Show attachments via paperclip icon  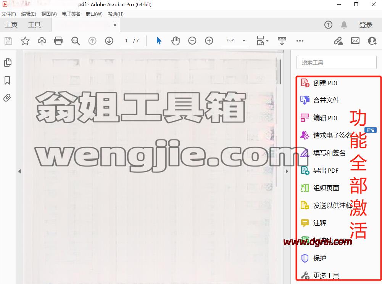[x=7, y=98]
